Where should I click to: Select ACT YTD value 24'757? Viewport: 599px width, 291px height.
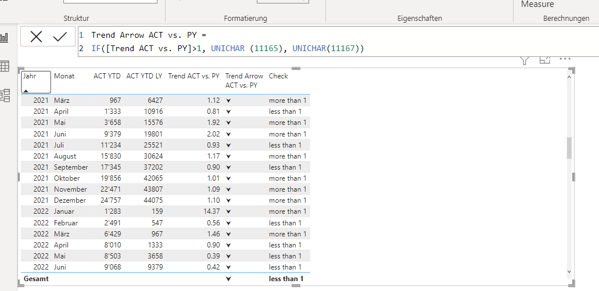coord(110,200)
